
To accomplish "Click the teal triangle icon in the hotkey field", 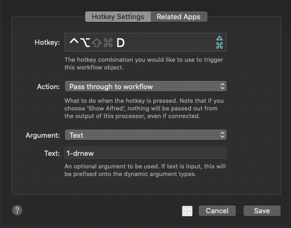I will tap(219, 38).
